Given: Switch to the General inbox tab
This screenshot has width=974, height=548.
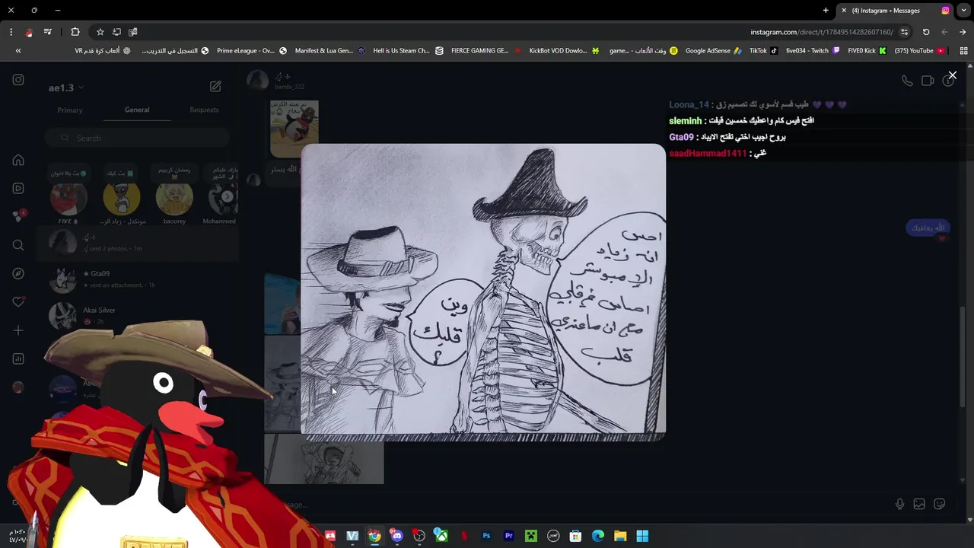Looking at the screenshot, I should pyautogui.click(x=137, y=110).
